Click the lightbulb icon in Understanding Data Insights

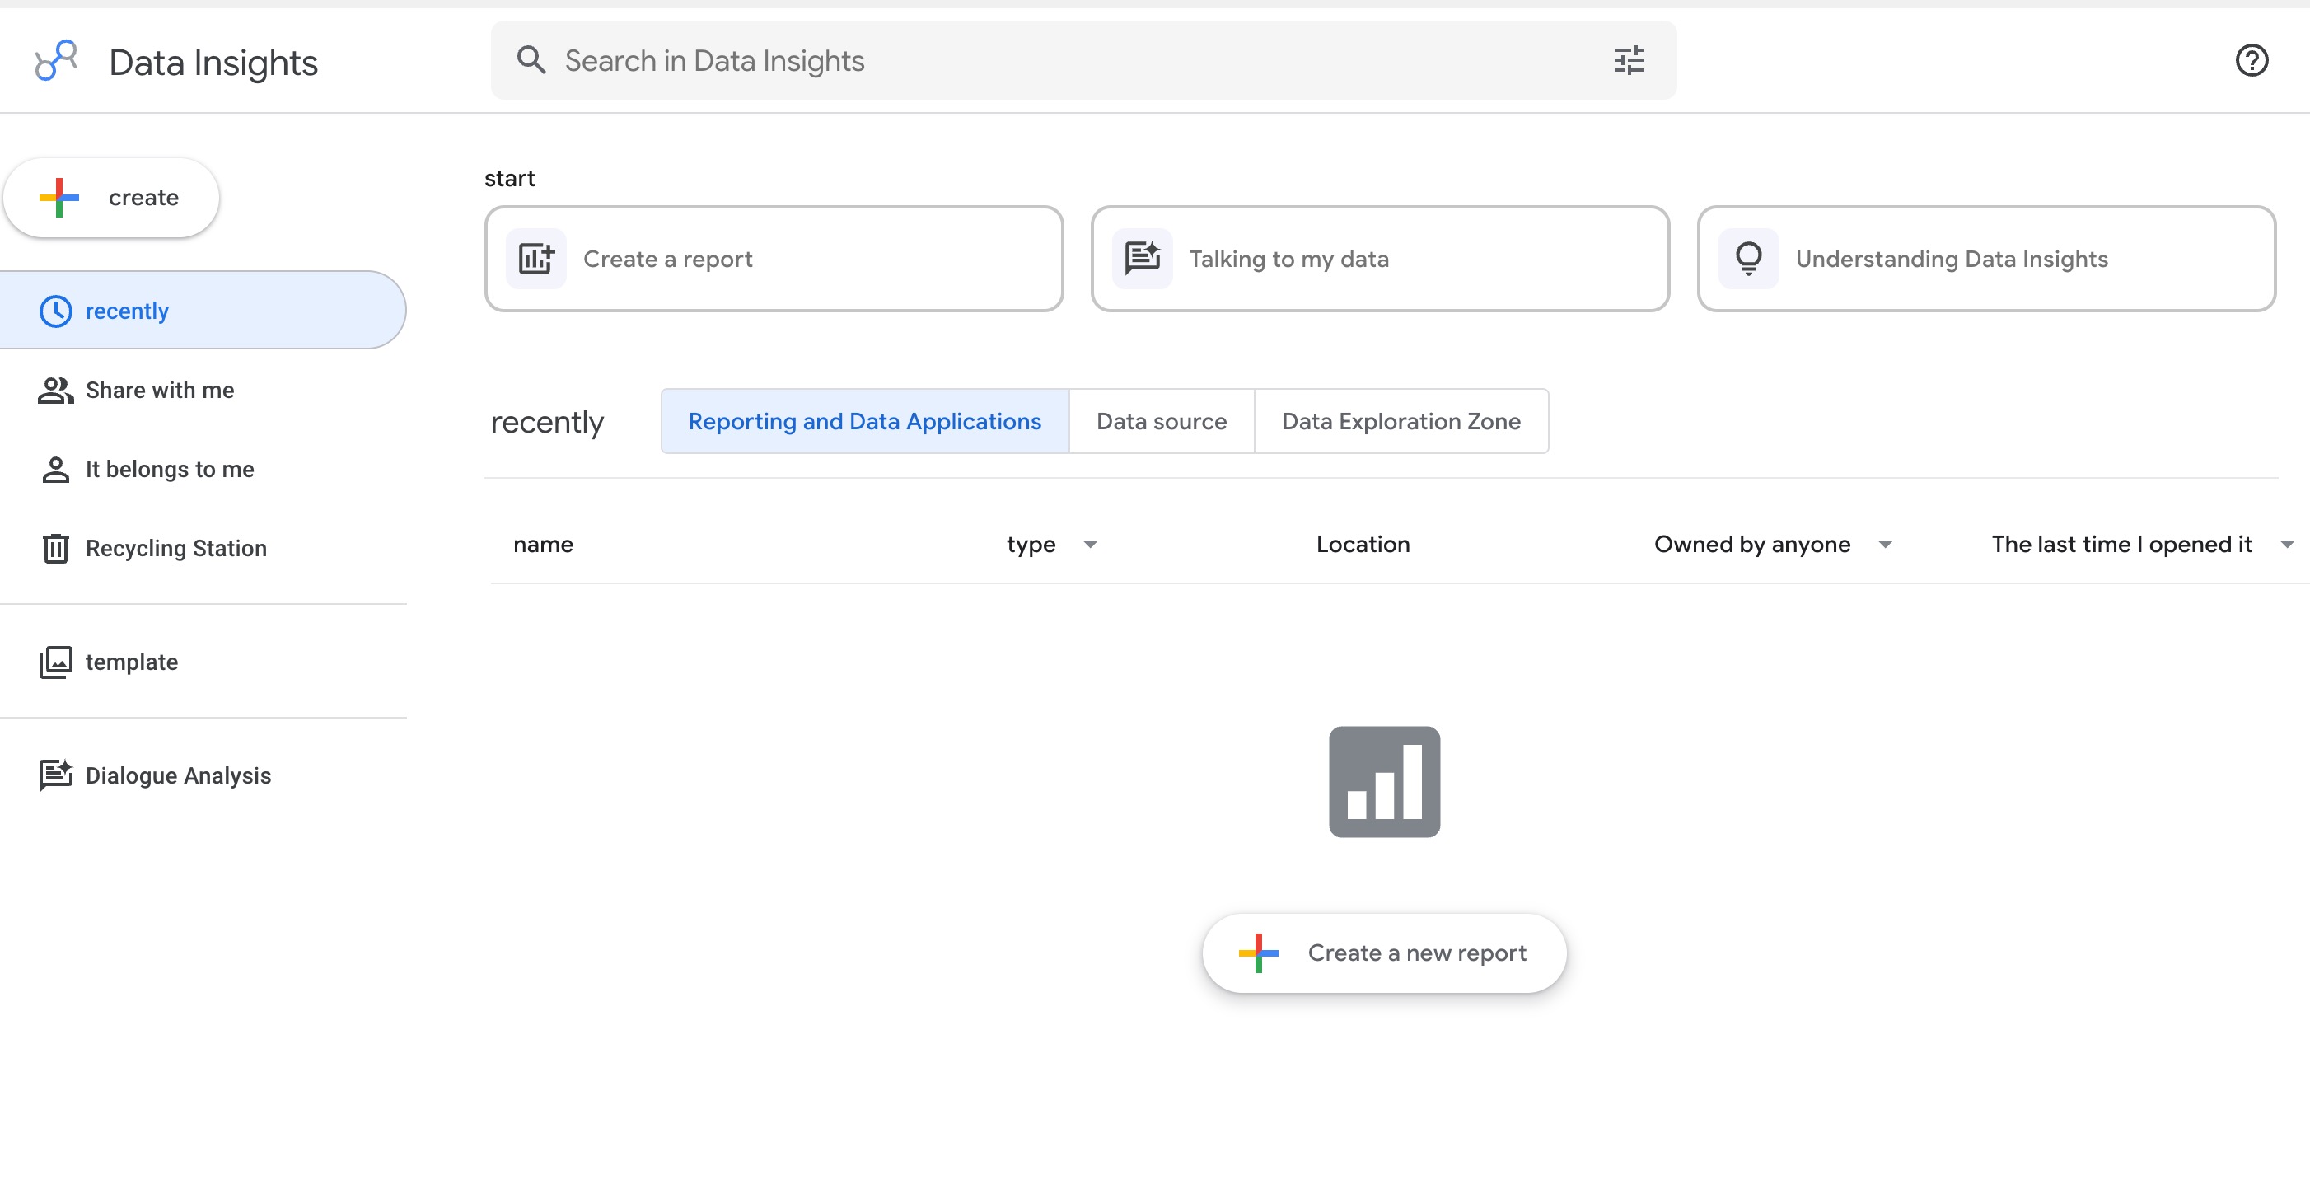tap(1749, 260)
